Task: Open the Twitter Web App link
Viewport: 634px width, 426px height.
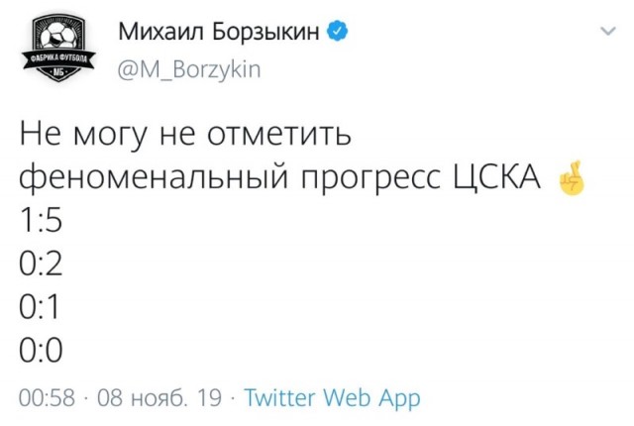Action: point(333,398)
